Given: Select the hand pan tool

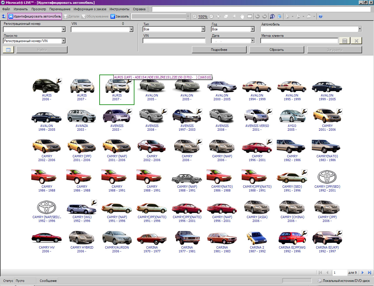Looking at the screenshot, I should 242,16.
